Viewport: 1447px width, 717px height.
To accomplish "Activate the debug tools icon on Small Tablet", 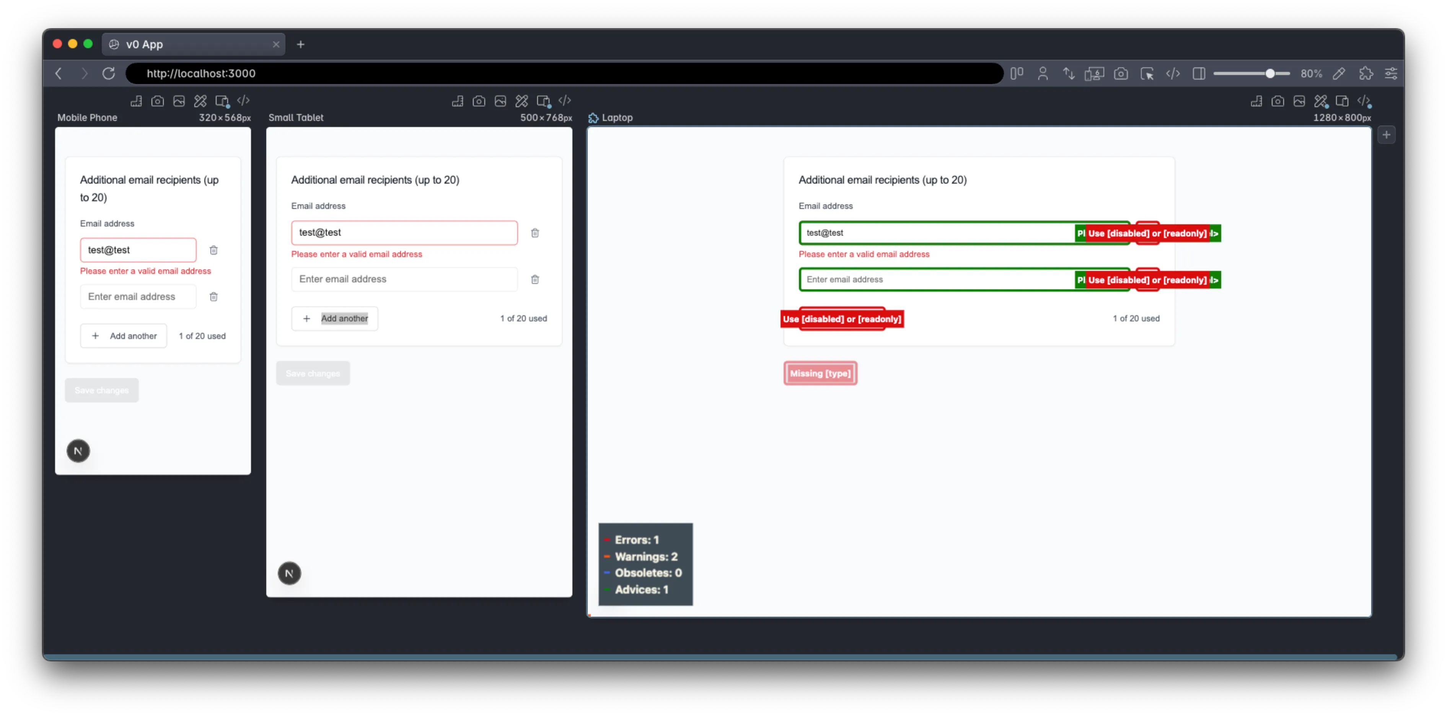I will coord(521,101).
